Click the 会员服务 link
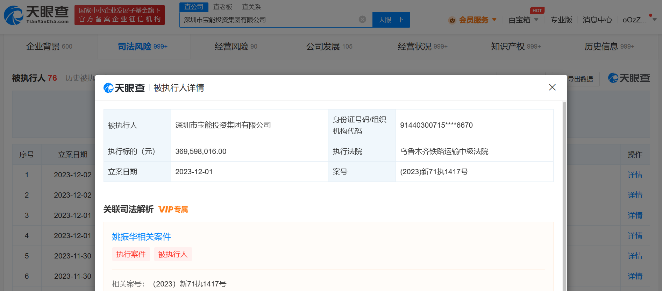Screen dimensions: 662x291 (x=474, y=20)
